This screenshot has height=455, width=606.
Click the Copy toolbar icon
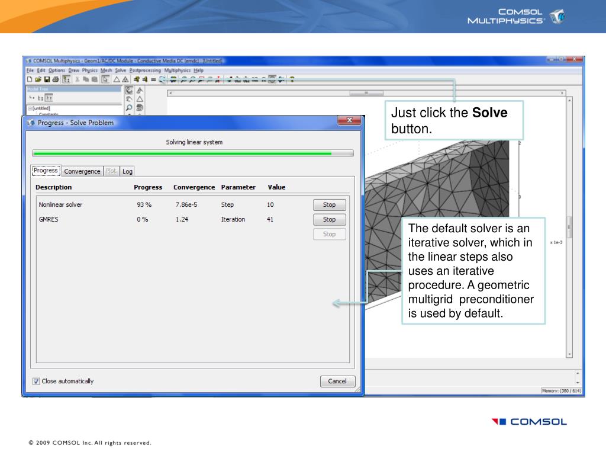click(86, 80)
